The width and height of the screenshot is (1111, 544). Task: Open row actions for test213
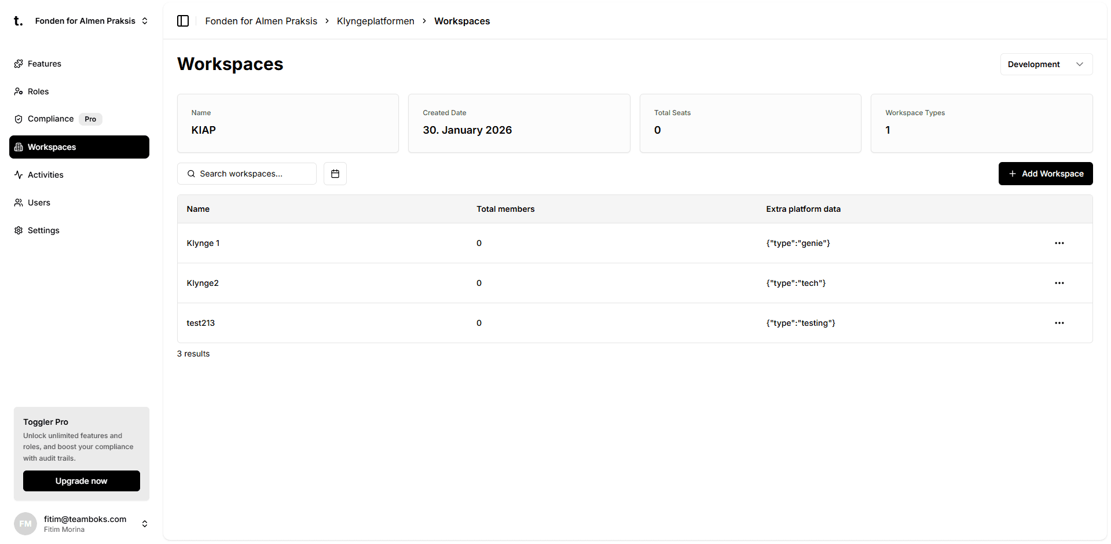pyautogui.click(x=1059, y=323)
